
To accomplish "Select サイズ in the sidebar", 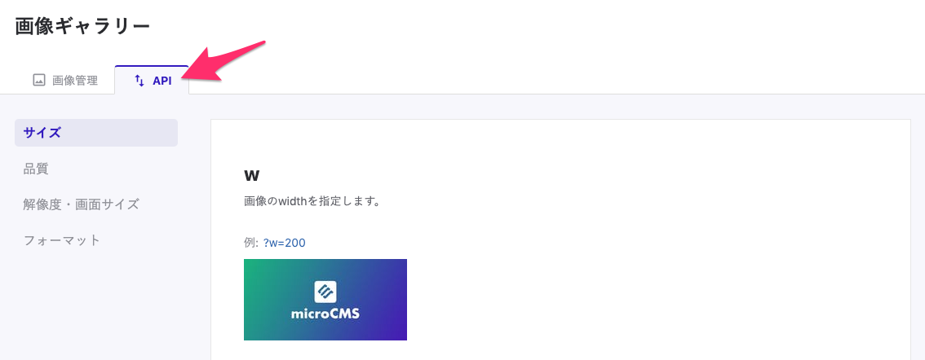I will point(96,133).
